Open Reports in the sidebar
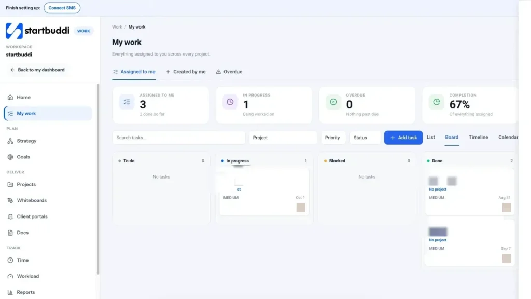The height and width of the screenshot is (299, 531). pyautogui.click(x=48, y=292)
